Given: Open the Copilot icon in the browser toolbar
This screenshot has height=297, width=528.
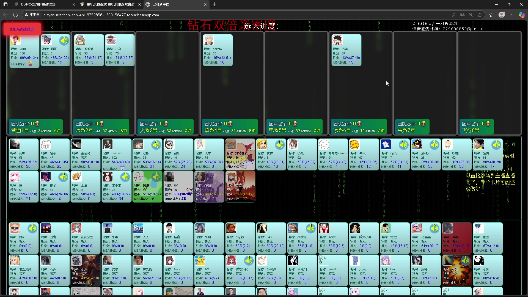Looking at the screenshot, I should tap(522, 15).
